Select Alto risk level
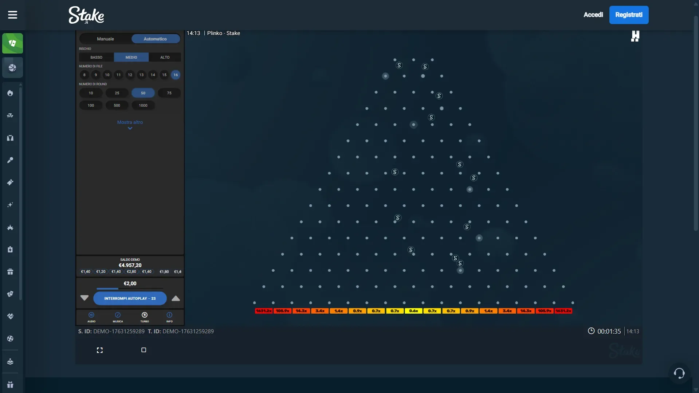 click(x=165, y=57)
